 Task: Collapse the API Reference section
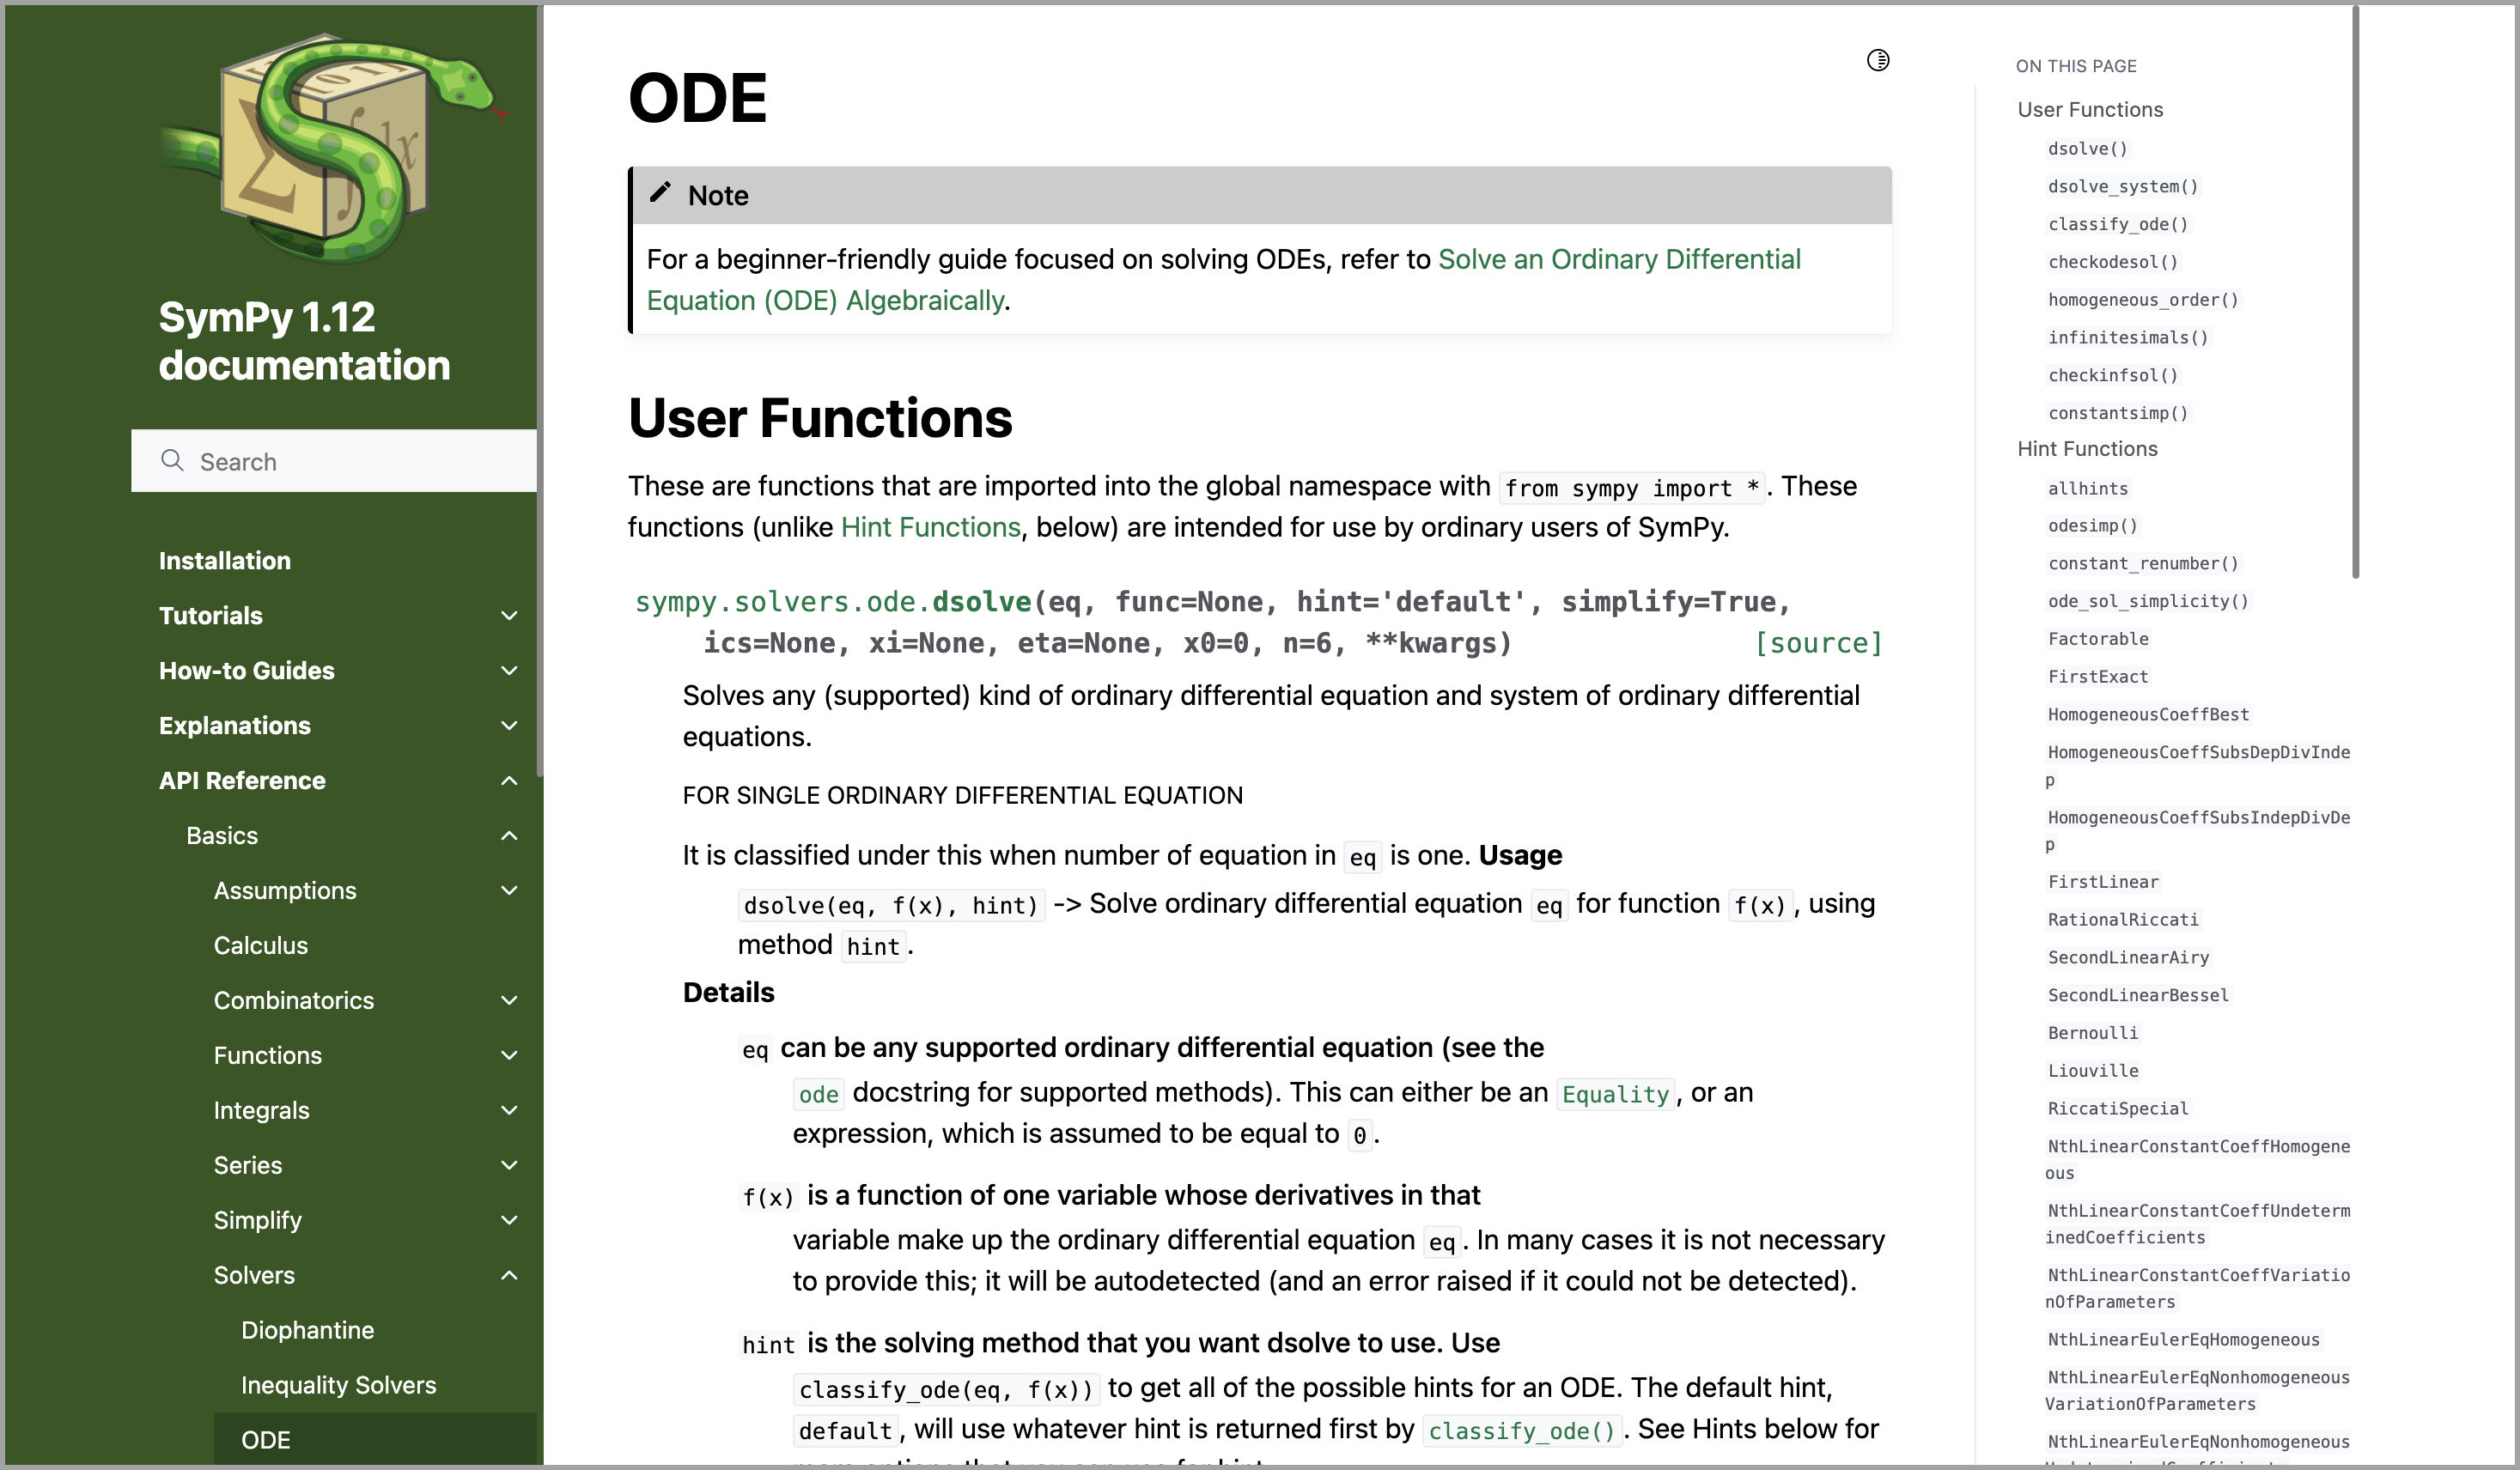pyautogui.click(x=508, y=781)
